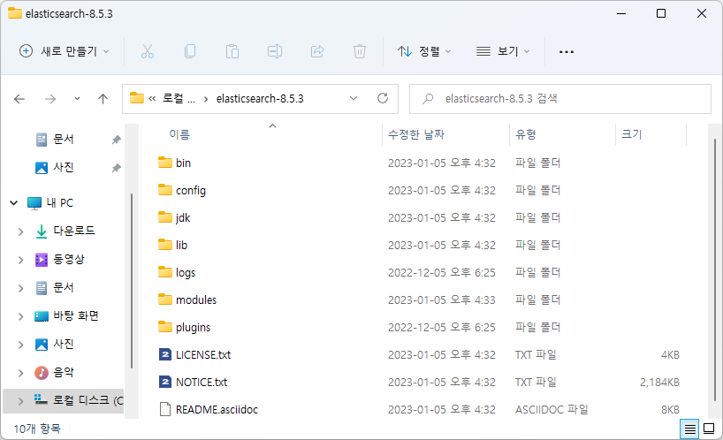
Task: Select the jdk folder icon
Action: (165, 217)
